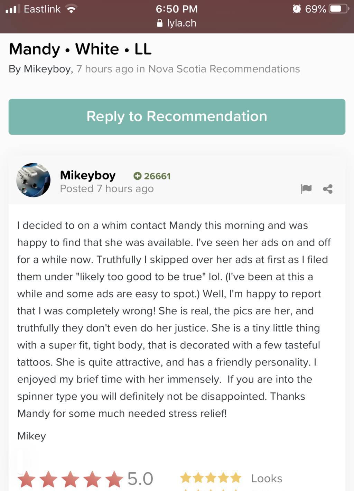Open the Nova Scotia Recommendations link
The width and height of the screenshot is (354, 491).
point(224,69)
